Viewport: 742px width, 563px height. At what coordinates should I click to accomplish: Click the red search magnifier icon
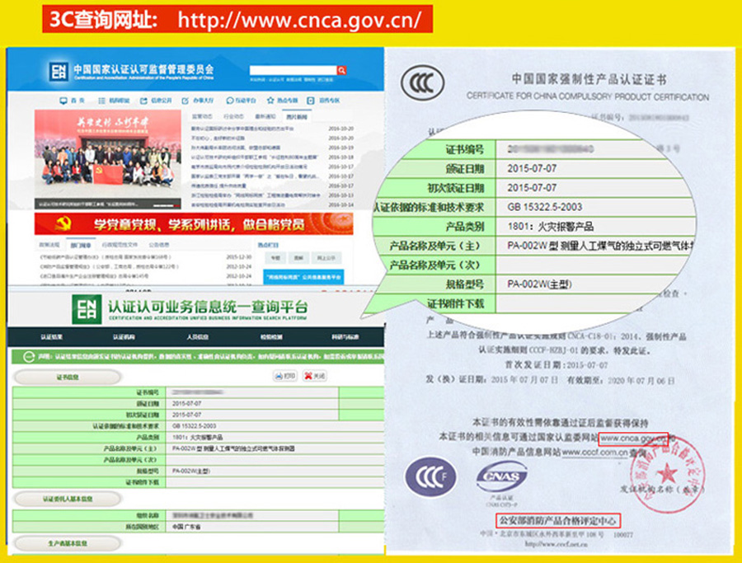coord(341,71)
